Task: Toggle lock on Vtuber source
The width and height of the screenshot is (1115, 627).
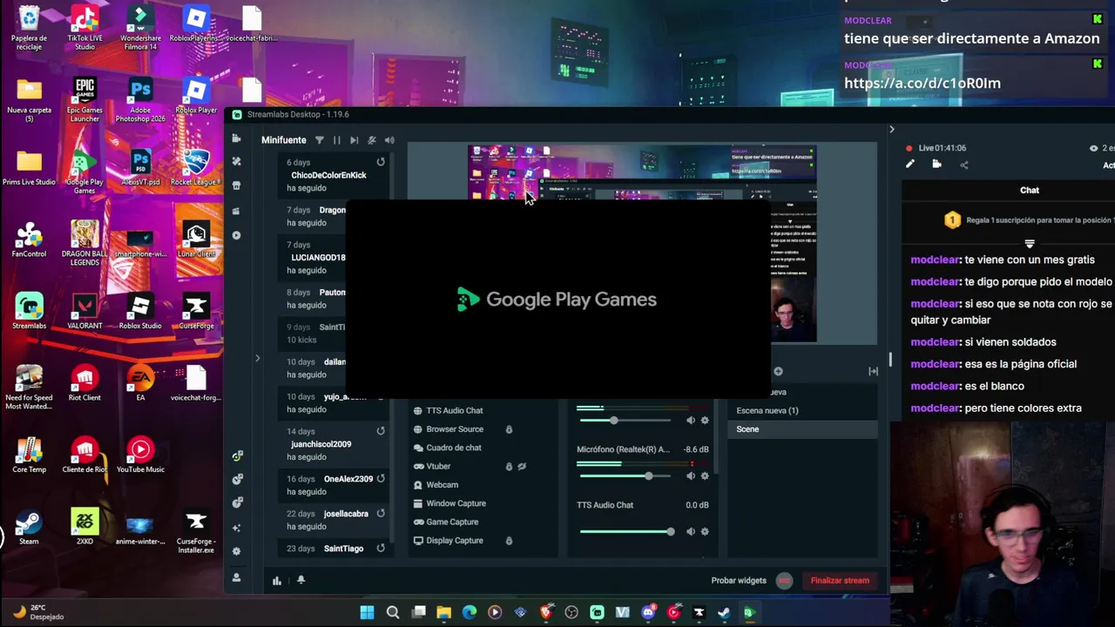Action: pos(509,467)
